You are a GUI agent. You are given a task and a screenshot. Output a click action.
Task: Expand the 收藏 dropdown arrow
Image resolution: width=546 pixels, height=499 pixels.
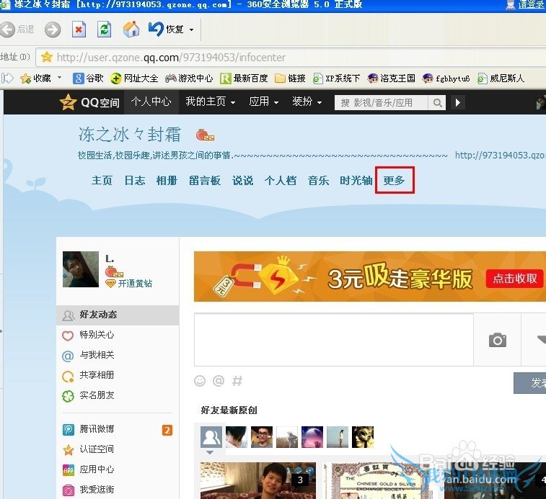pyautogui.click(x=60, y=77)
